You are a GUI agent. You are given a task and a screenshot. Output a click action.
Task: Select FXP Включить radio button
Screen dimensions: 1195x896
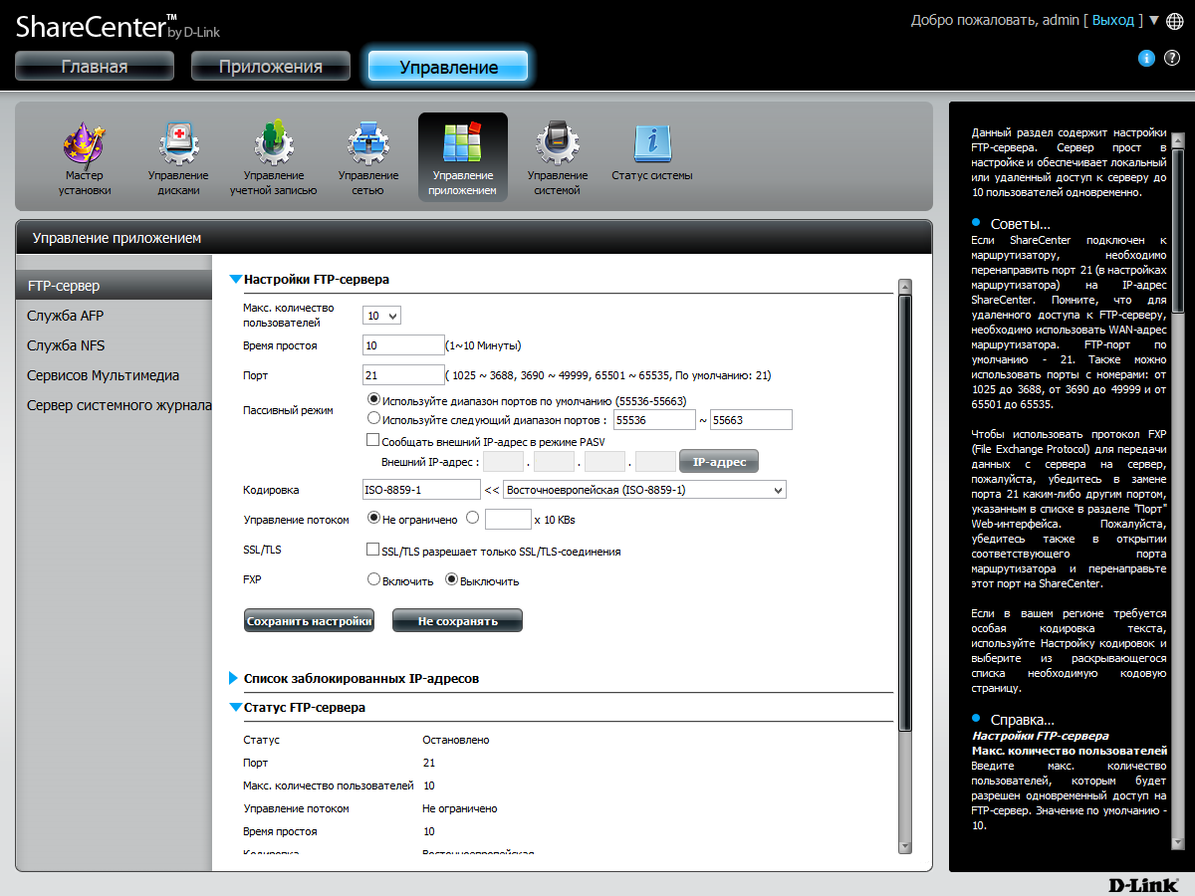pyautogui.click(x=374, y=579)
